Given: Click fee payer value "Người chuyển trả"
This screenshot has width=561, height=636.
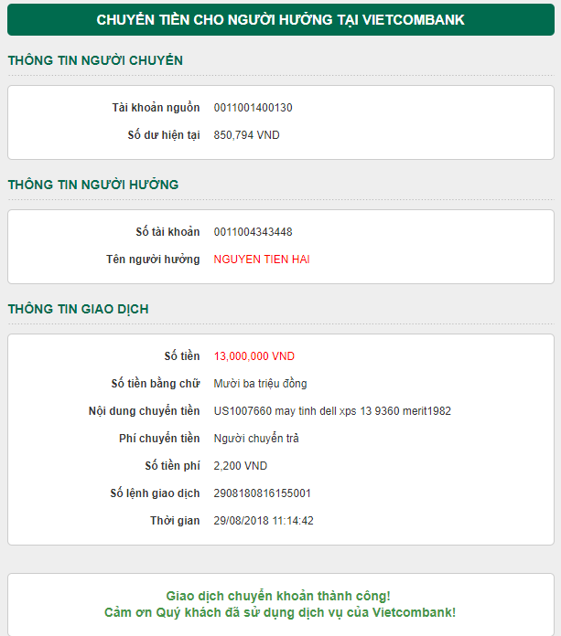Looking at the screenshot, I should [x=256, y=439].
